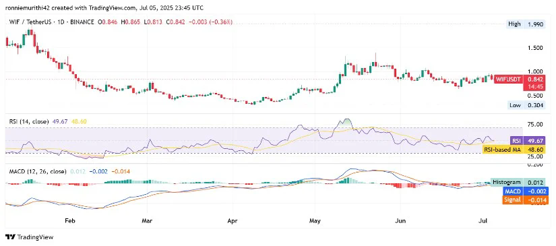Select the High 1.990 price label
Image resolution: width=556 pixels, height=246 pixels.
click(x=526, y=24)
